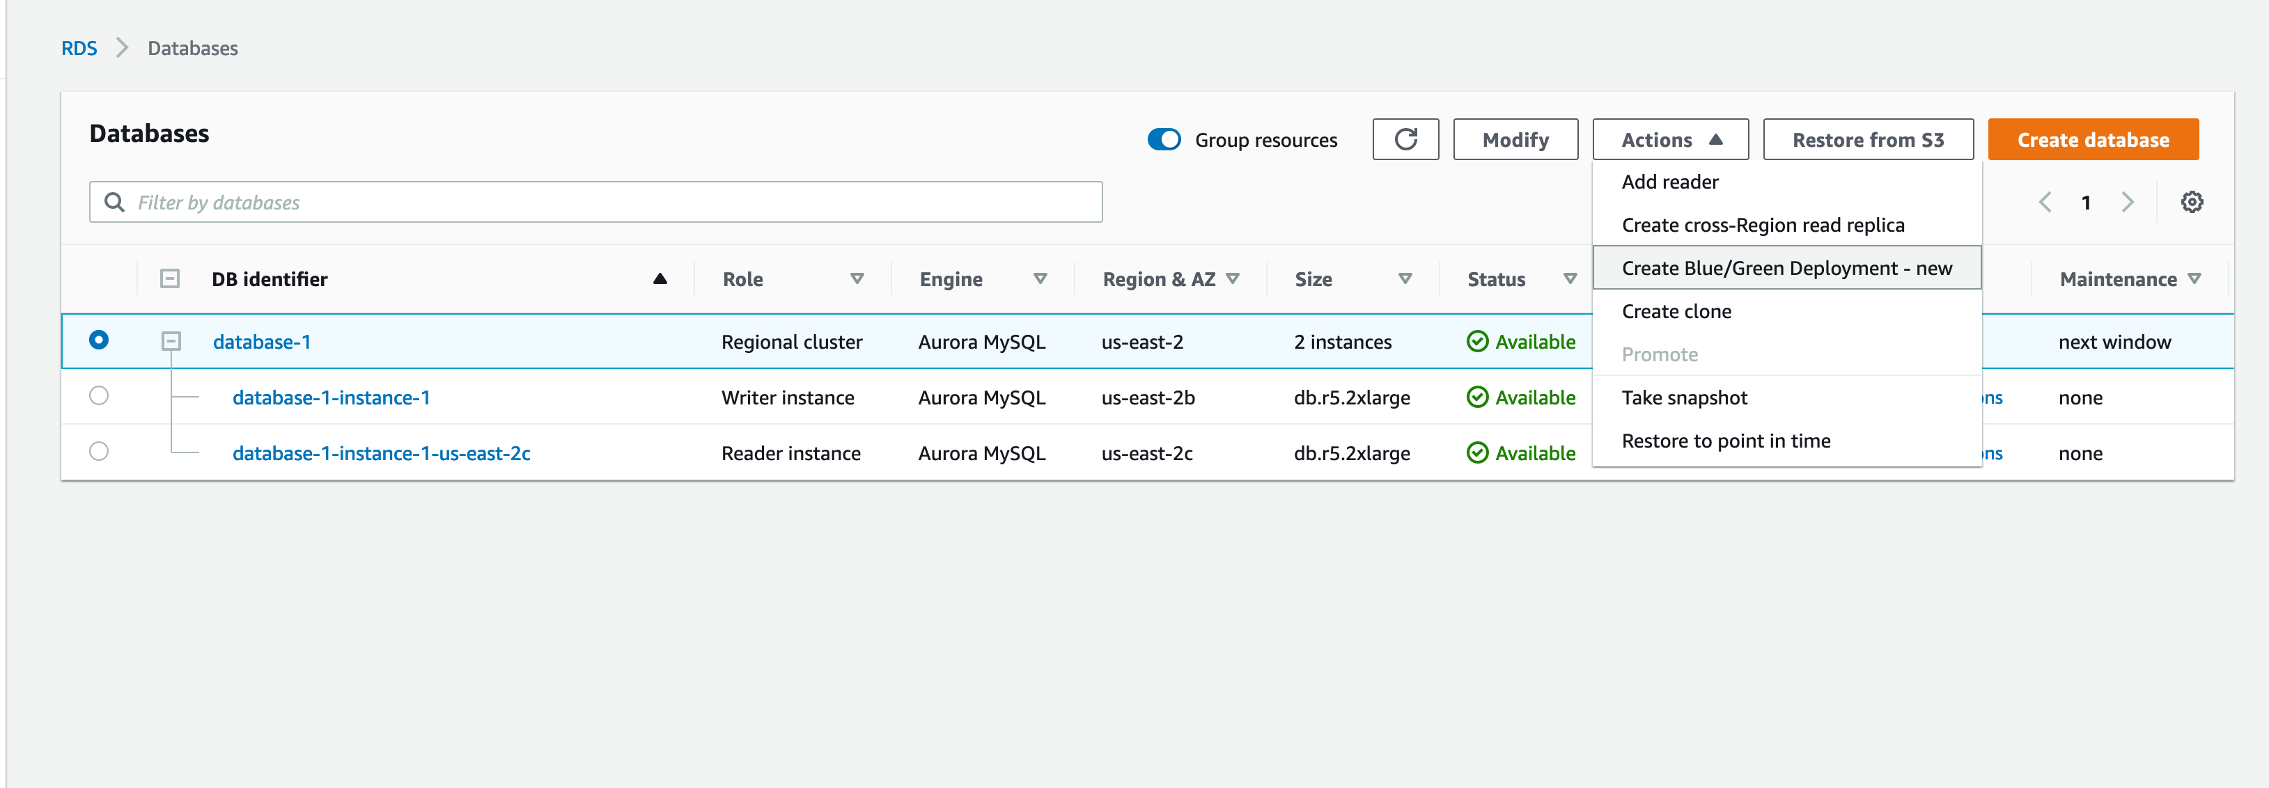This screenshot has width=2269, height=788.
Task: Go to previous page chevron
Action: 2044,203
